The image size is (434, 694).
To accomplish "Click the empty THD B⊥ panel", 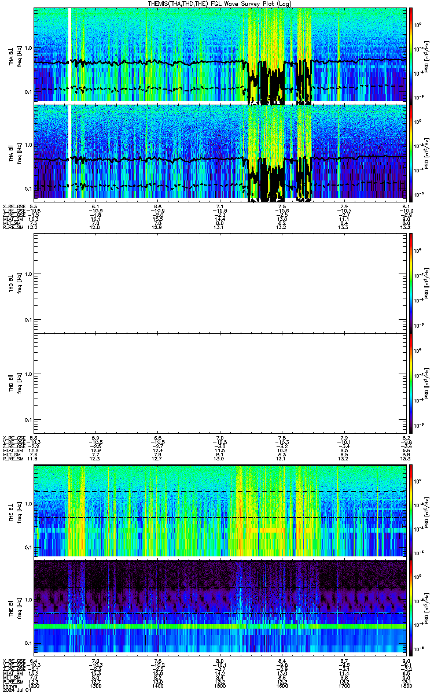I will pos(220,282).
